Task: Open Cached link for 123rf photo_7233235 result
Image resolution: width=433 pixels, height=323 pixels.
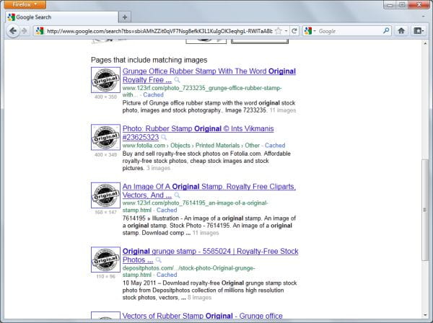Action: click(153, 95)
